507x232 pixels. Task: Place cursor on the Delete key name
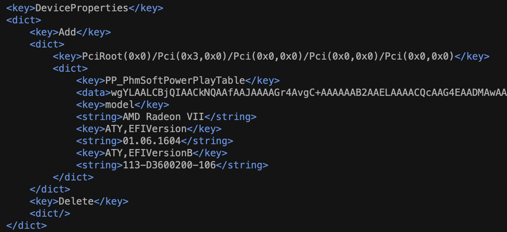tap(76, 201)
